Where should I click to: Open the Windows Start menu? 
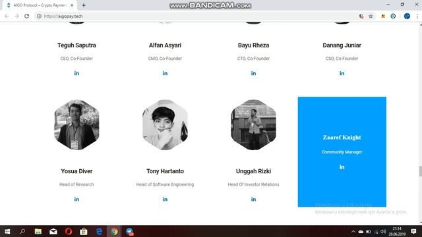tap(7, 231)
